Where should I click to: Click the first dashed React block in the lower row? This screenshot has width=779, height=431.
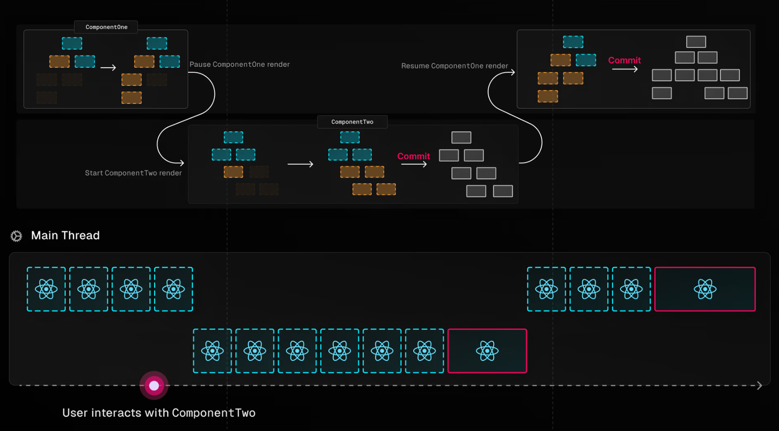212,351
